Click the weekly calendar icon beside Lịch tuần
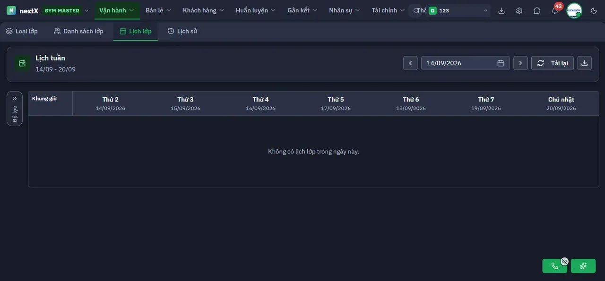 point(22,63)
